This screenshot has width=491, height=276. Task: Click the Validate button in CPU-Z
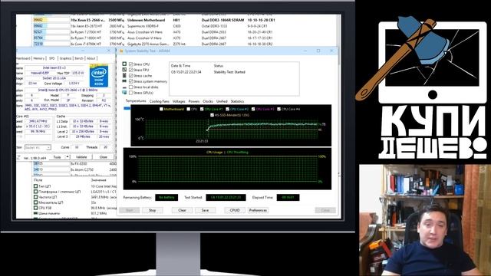[x=81, y=156]
